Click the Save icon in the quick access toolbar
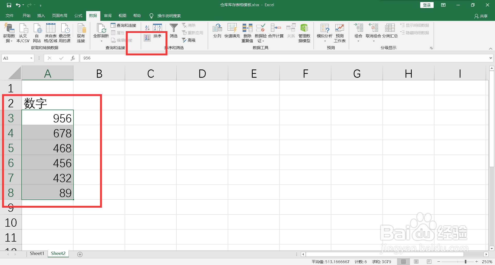Image resolution: width=495 pixels, height=265 pixels. pyautogui.click(x=9, y=5)
